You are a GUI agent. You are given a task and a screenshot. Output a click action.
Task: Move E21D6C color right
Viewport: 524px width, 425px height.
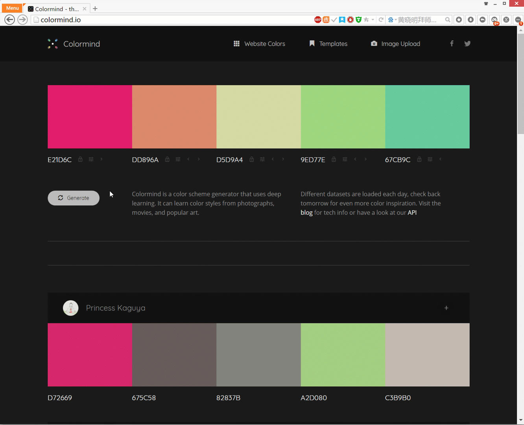(x=101, y=159)
